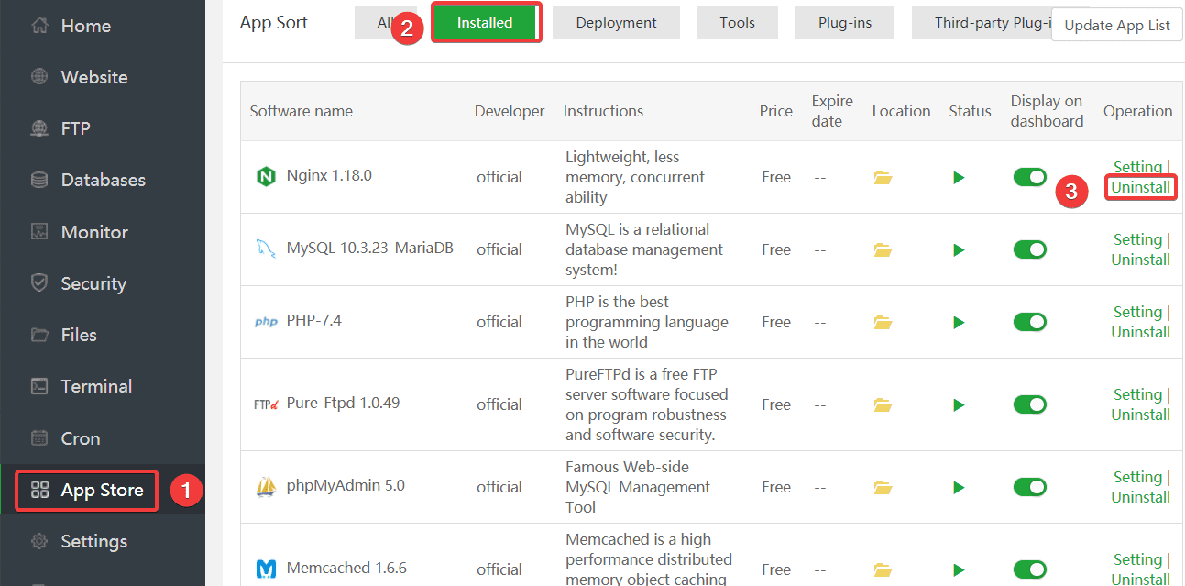Open App Store in the sidebar
Image resolution: width=1185 pixels, height=586 pixels.
pyautogui.click(x=101, y=491)
